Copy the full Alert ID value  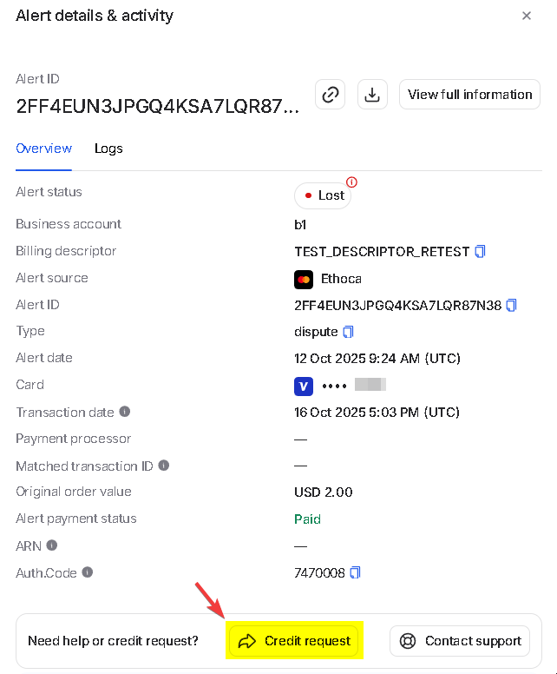(512, 305)
